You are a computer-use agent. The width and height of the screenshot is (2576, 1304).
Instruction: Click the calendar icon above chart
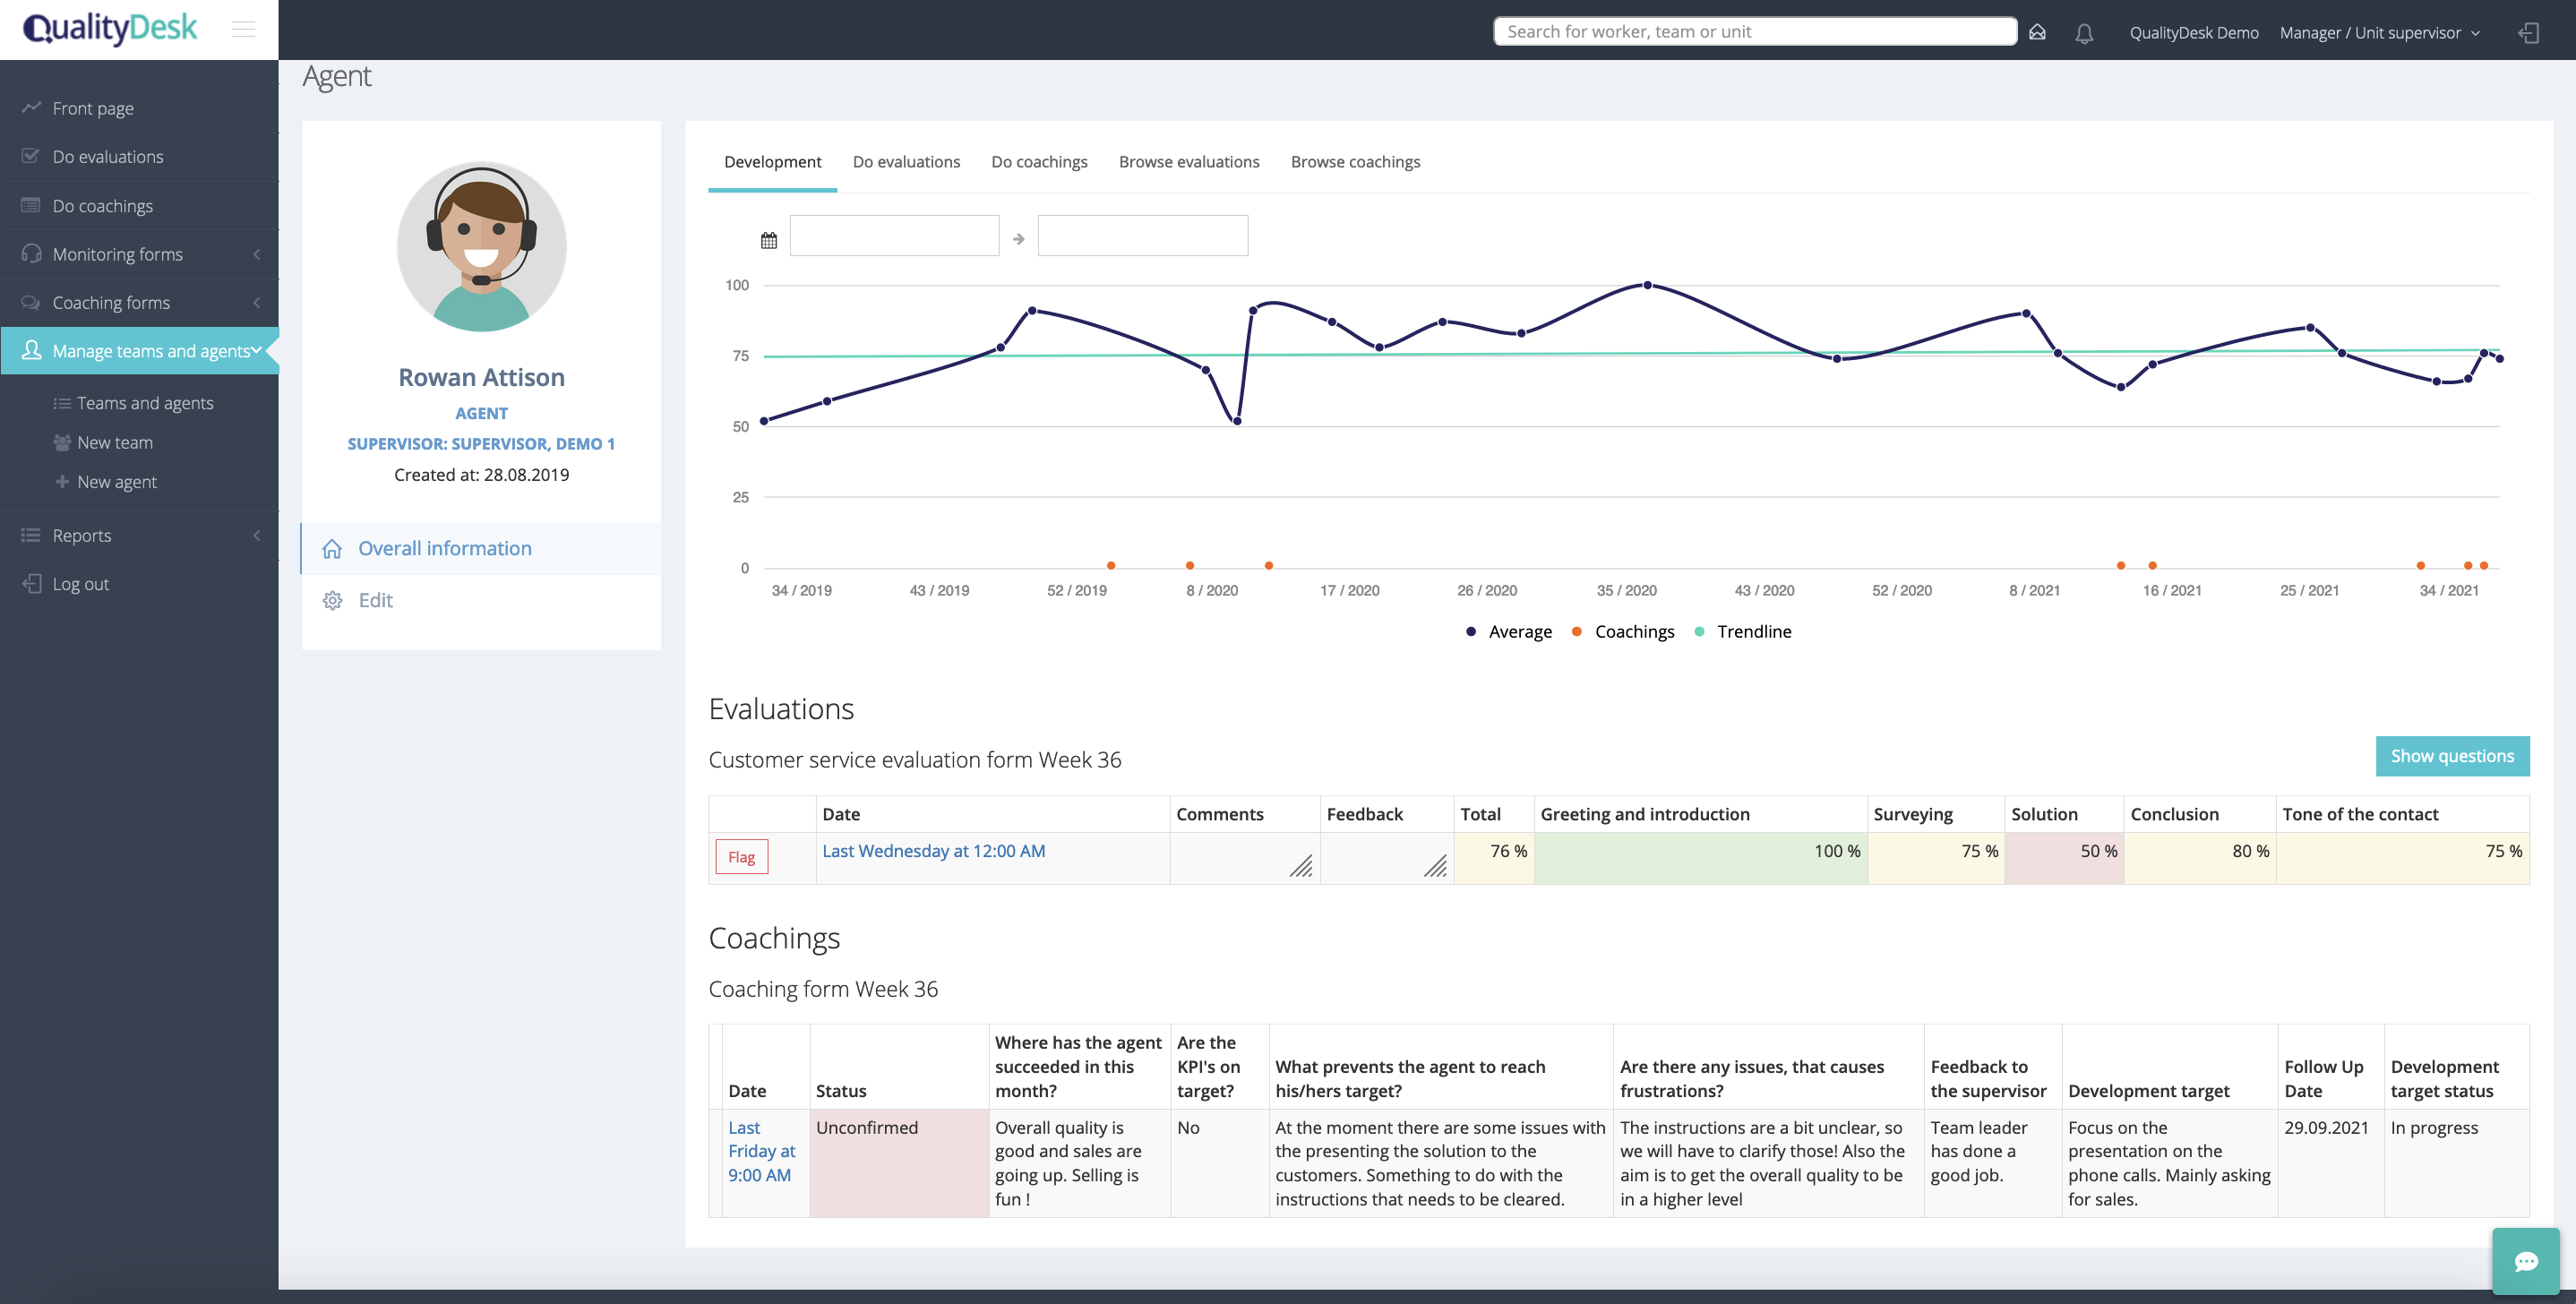point(768,240)
